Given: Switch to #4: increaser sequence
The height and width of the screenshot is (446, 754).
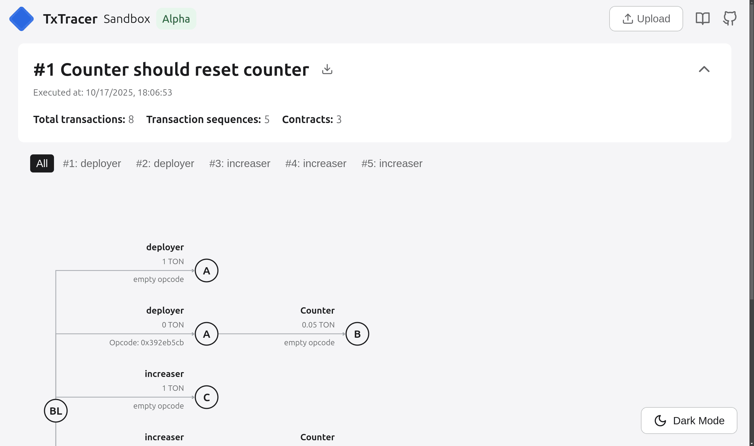Looking at the screenshot, I should [316, 163].
